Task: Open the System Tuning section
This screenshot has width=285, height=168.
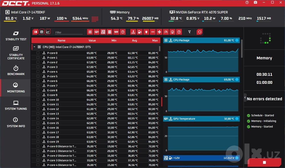Action: tap(16, 105)
